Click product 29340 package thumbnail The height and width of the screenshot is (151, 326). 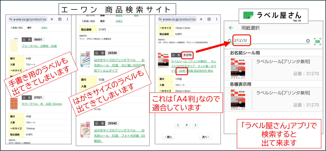coord(85,129)
